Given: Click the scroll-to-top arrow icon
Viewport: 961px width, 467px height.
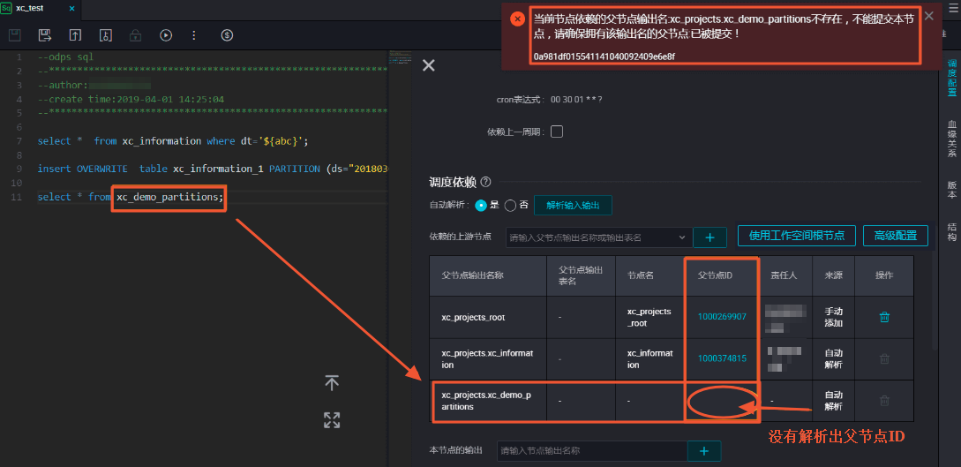Looking at the screenshot, I should pyautogui.click(x=332, y=383).
